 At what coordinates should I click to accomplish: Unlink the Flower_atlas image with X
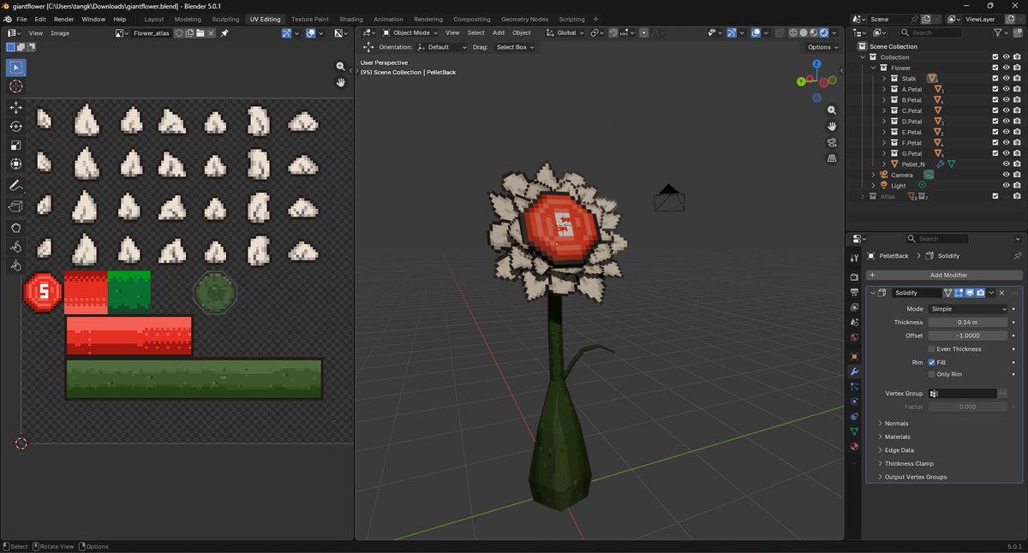(211, 33)
